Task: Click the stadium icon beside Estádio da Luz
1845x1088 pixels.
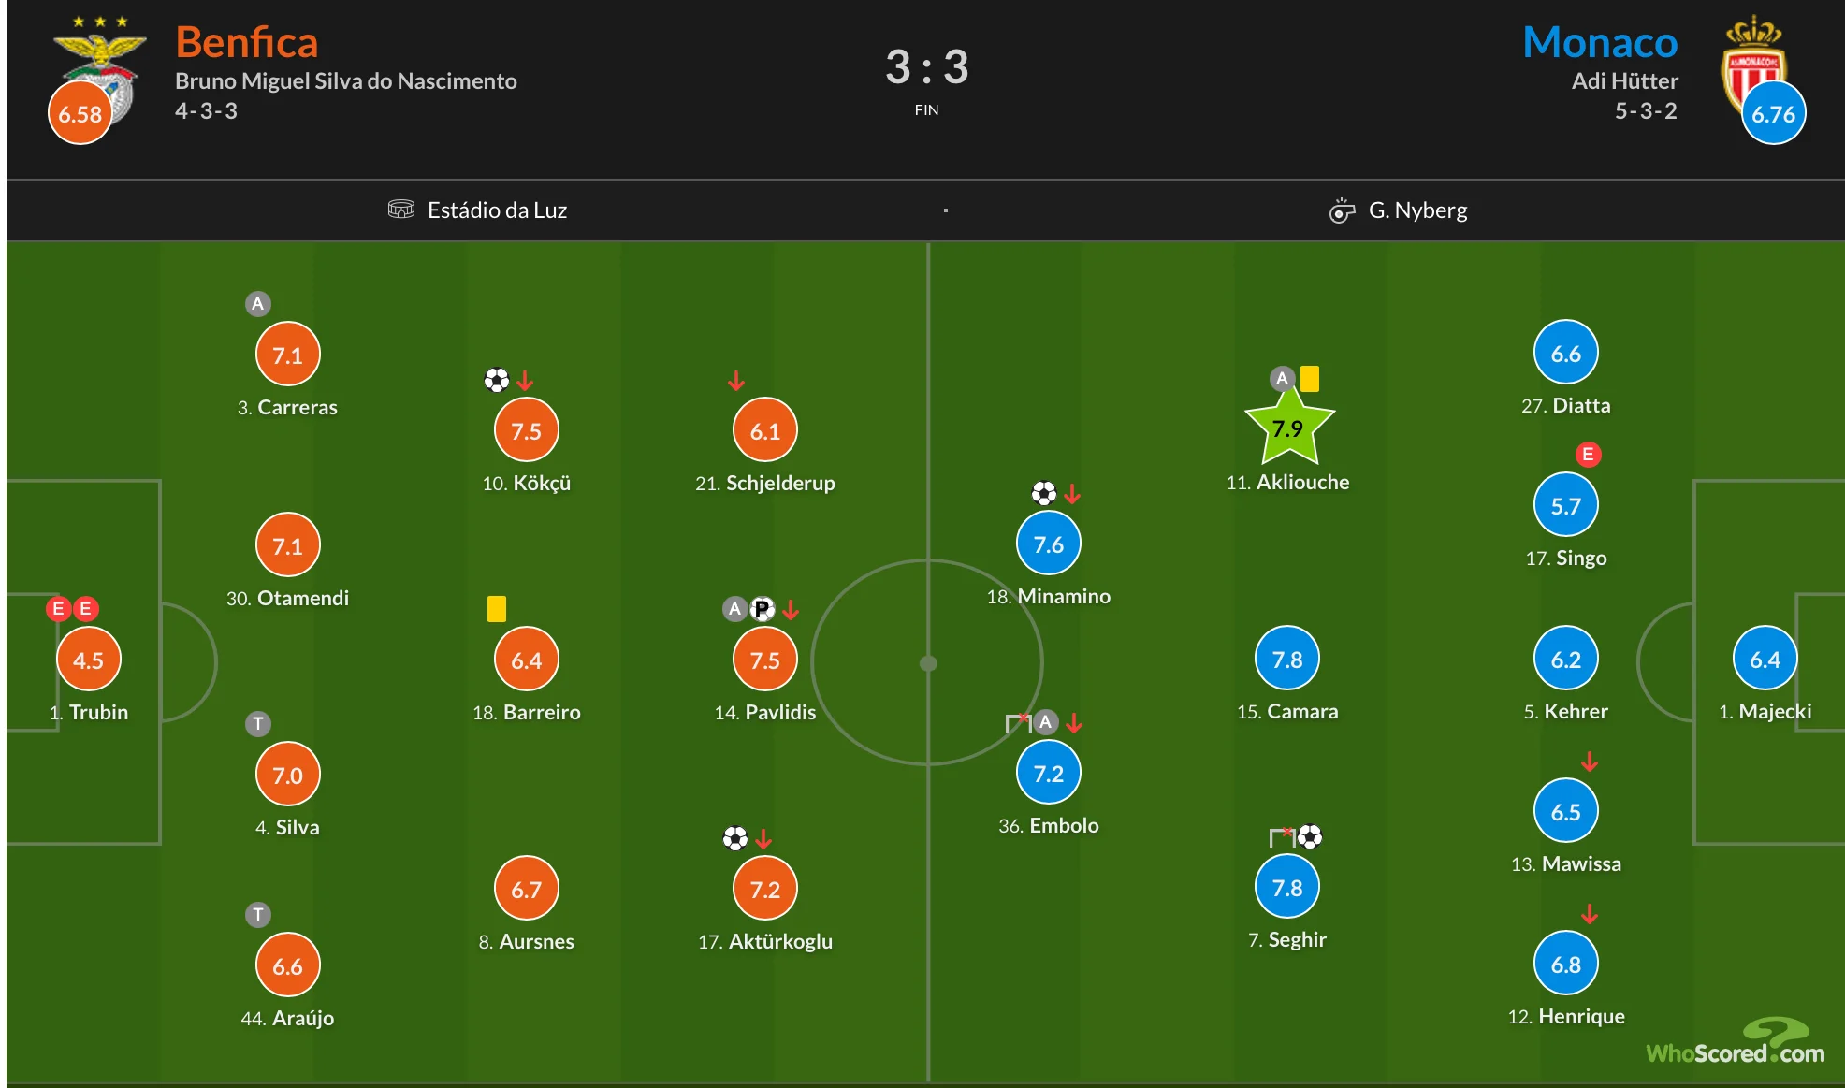Action: coord(400,210)
